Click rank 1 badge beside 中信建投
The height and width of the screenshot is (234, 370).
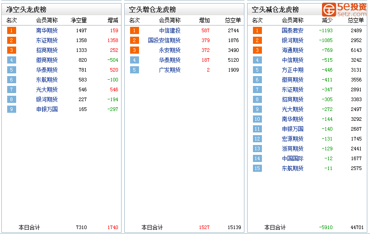pos(135,30)
